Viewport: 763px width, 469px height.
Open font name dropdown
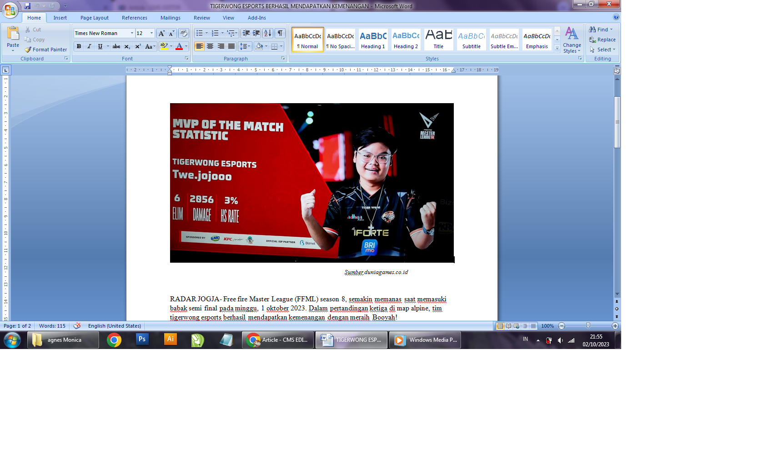coord(132,33)
